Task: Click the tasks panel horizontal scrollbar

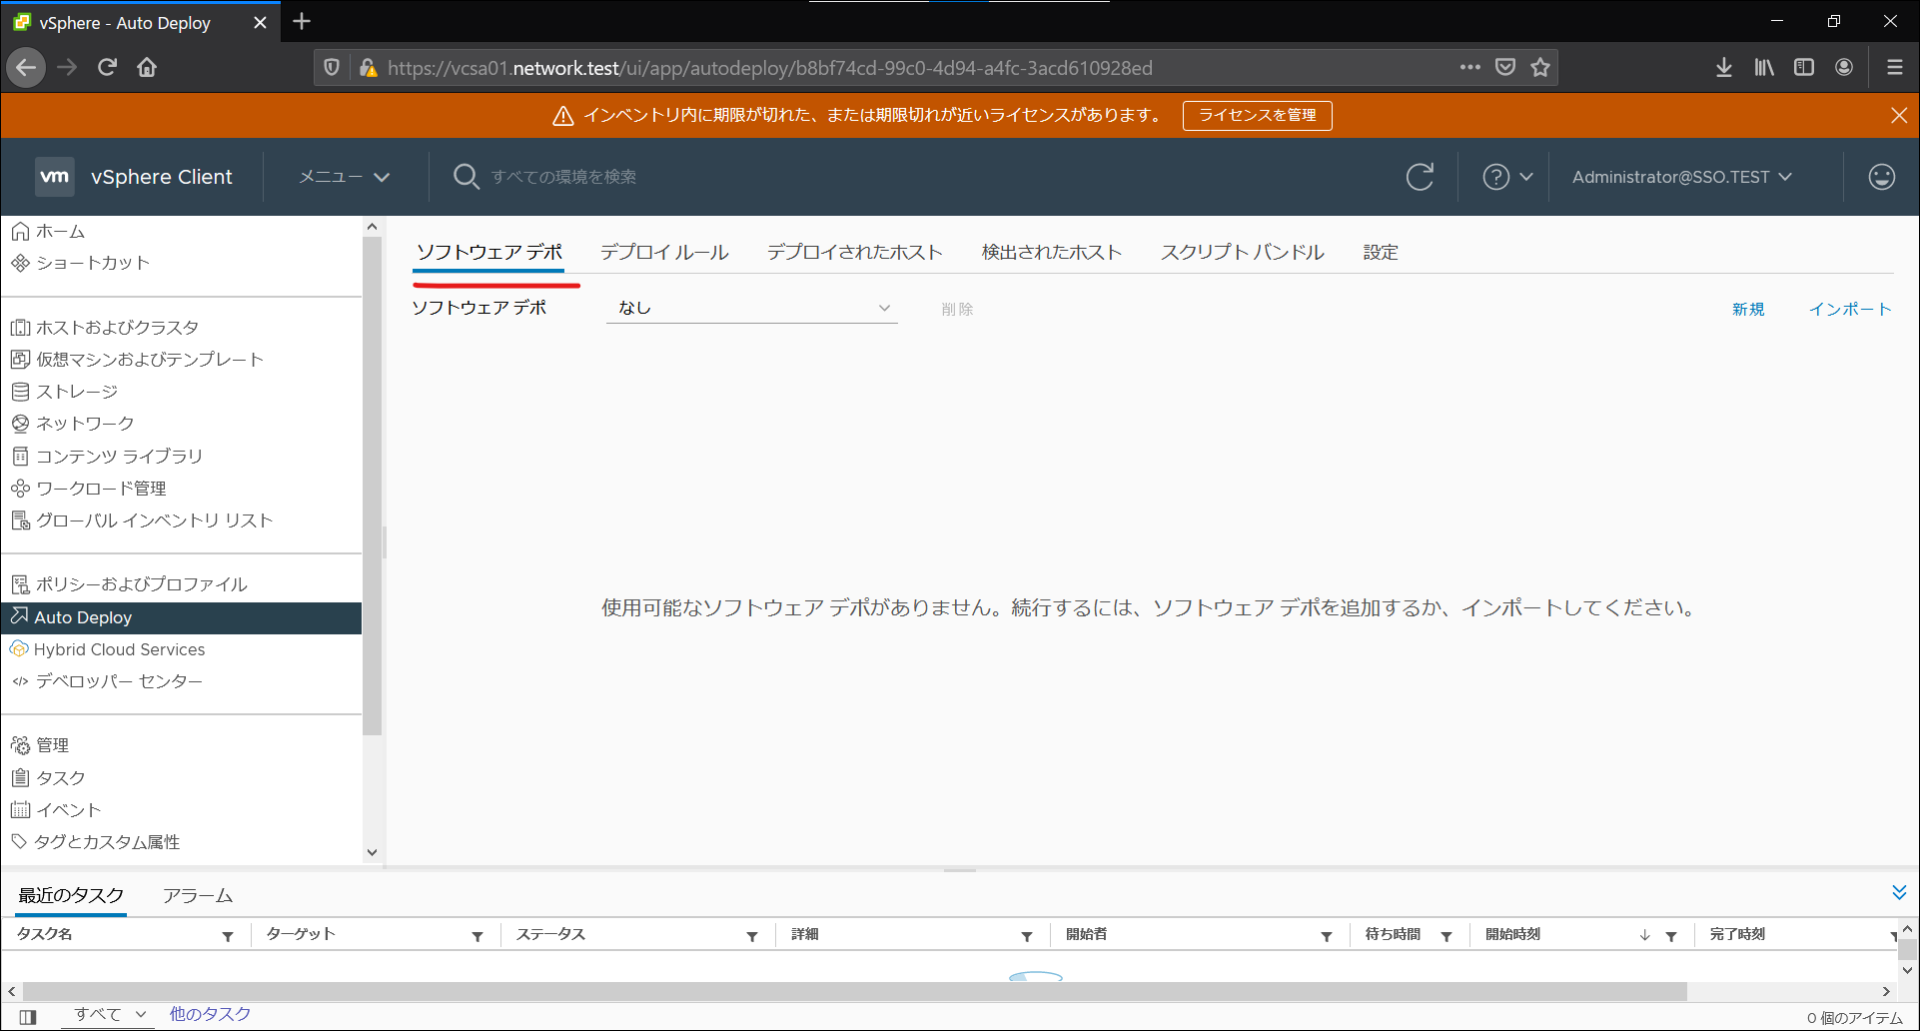Action: point(855,991)
